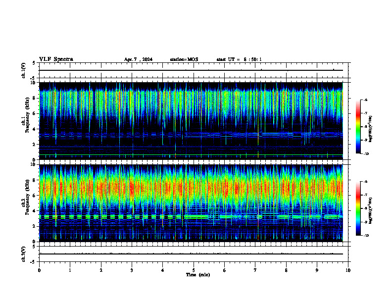The height and width of the screenshot is (303, 392).
Task: Click time axis tick label "3"
Action: pos(132,270)
